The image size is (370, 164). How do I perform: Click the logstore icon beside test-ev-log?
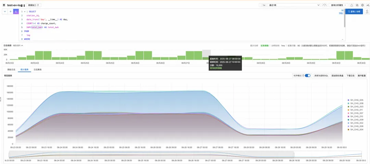coord(4,5)
